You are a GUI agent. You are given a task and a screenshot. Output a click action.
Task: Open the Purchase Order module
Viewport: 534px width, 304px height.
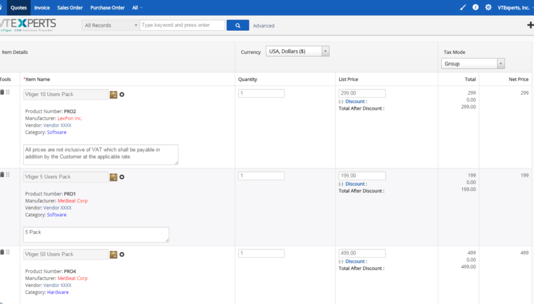pos(107,8)
